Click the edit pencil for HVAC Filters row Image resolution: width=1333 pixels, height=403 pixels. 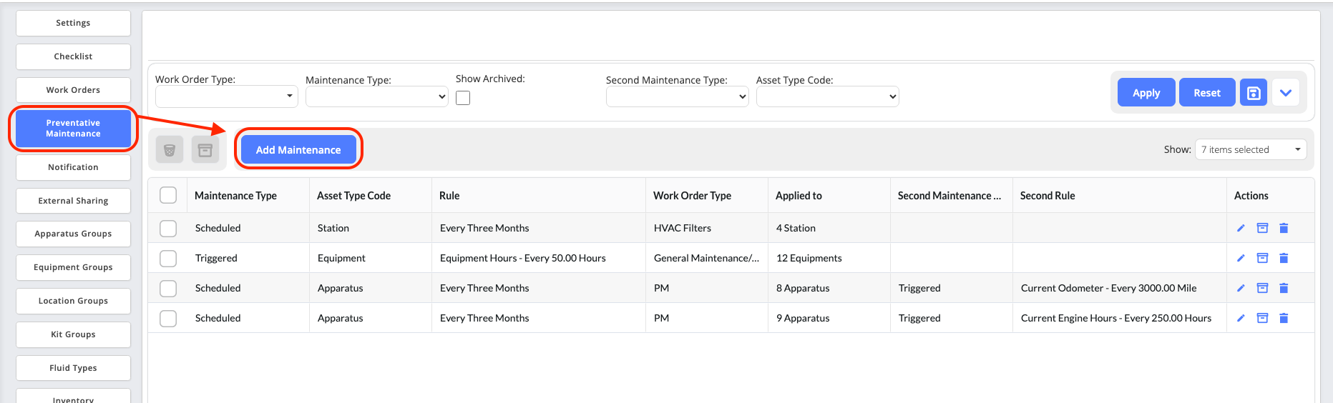tap(1241, 228)
